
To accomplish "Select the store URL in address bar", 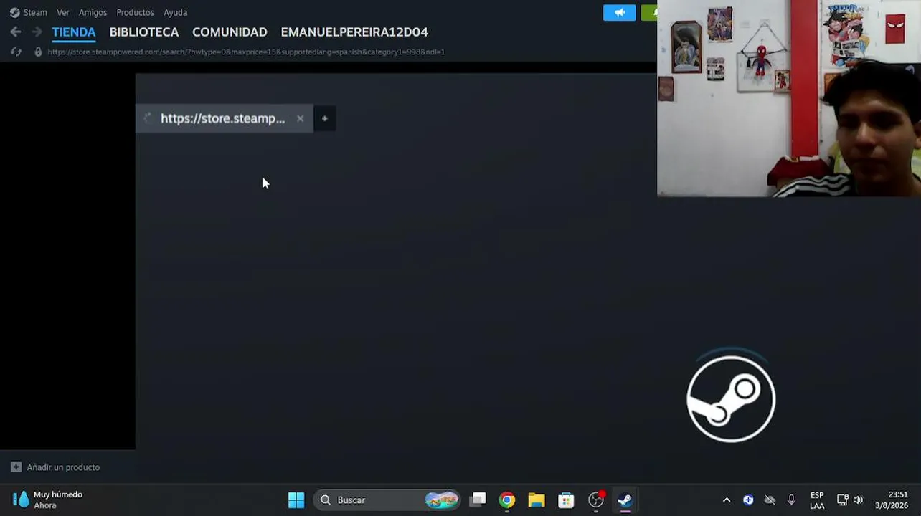I will click(x=246, y=52).
